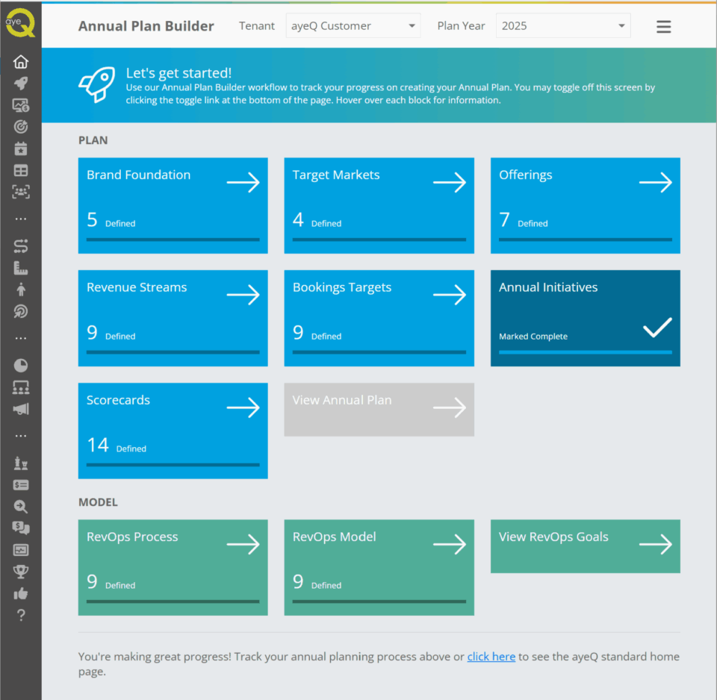This screenshot has width=717, height=700.
Task: Open the bullseye target icon in sidebar
Action: pos(21,127)
